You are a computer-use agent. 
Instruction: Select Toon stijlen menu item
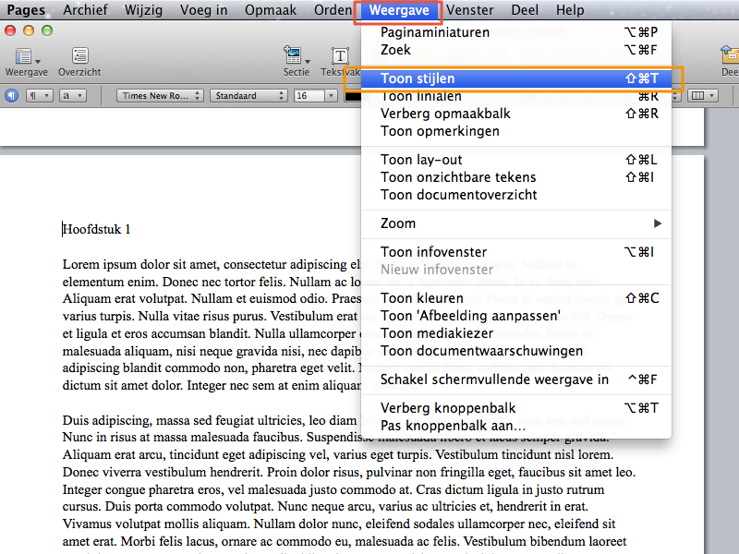[x=516, y=78]
